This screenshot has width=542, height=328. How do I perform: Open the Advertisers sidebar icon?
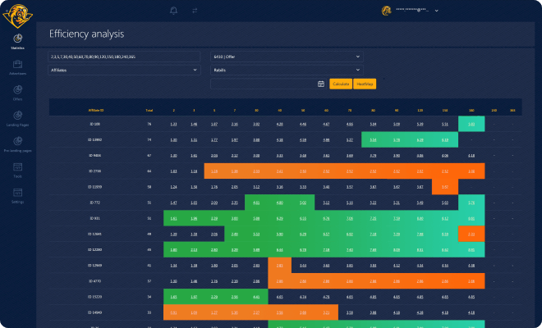[x=18, y=64]
